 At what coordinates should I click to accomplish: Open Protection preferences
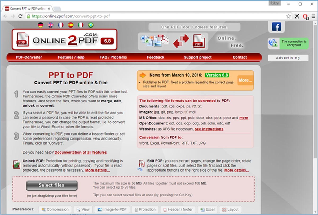(145, 209)
